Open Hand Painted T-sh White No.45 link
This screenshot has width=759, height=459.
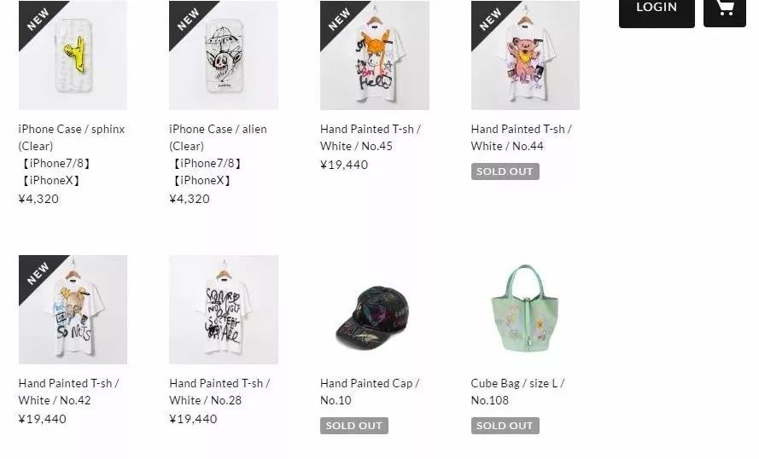[371, 138]
